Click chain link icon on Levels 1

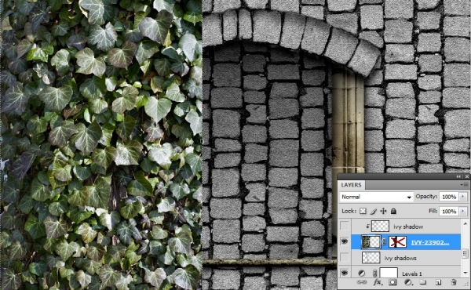375,274
